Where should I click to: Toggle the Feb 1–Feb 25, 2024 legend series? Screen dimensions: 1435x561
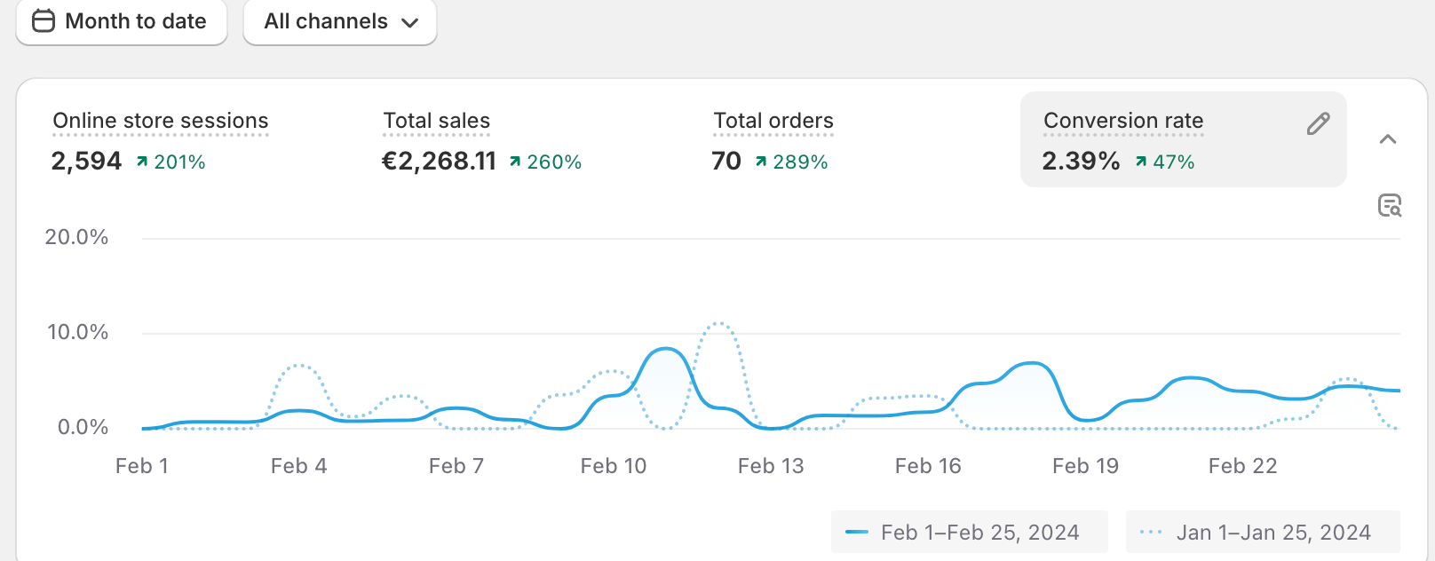pos(970,533)
